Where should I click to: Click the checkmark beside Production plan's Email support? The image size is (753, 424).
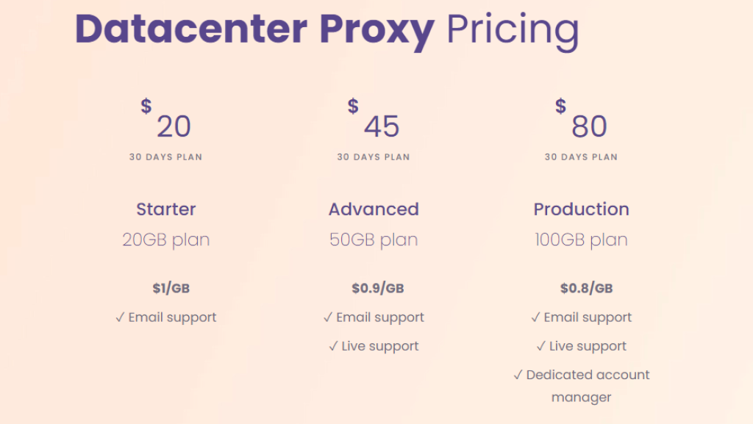[x=535, y=317]
